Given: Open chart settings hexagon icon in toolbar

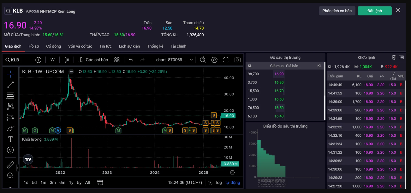Looking at the screenshot, I should 214,60.
